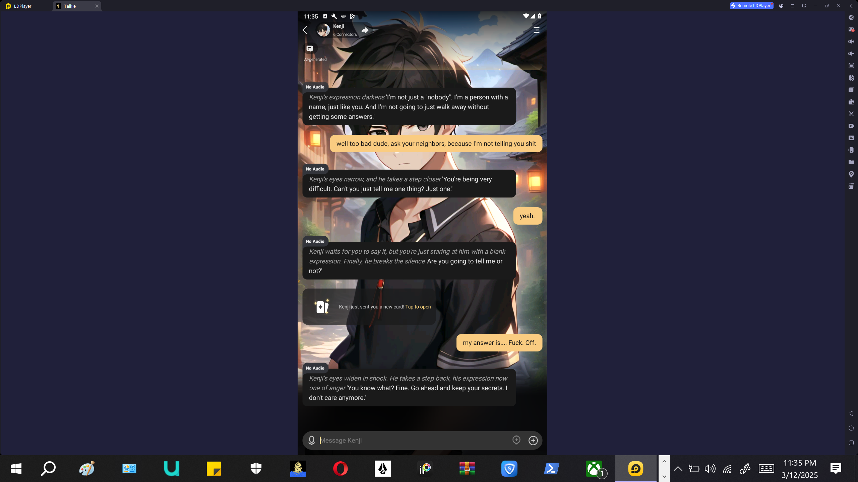Open the LDPlayer account icon
858x482 pixels.
[x=781, y=6]
